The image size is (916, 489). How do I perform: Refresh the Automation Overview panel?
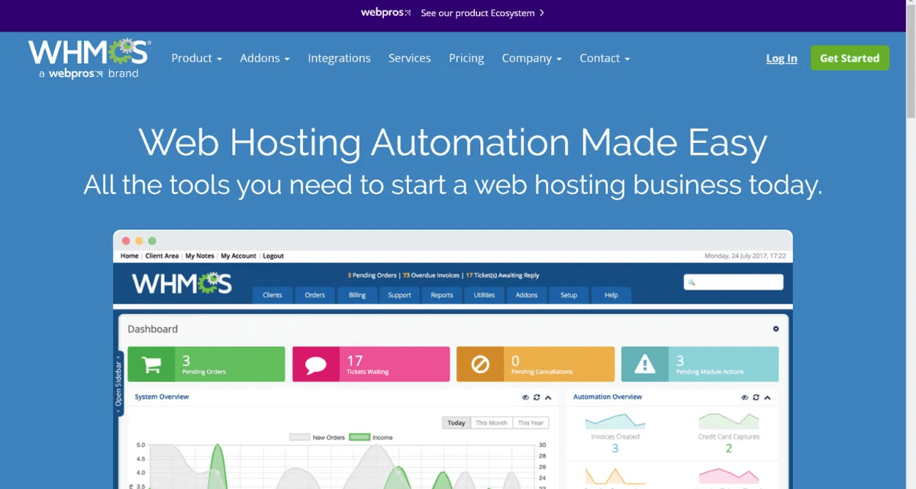click(x=756, y=397)
